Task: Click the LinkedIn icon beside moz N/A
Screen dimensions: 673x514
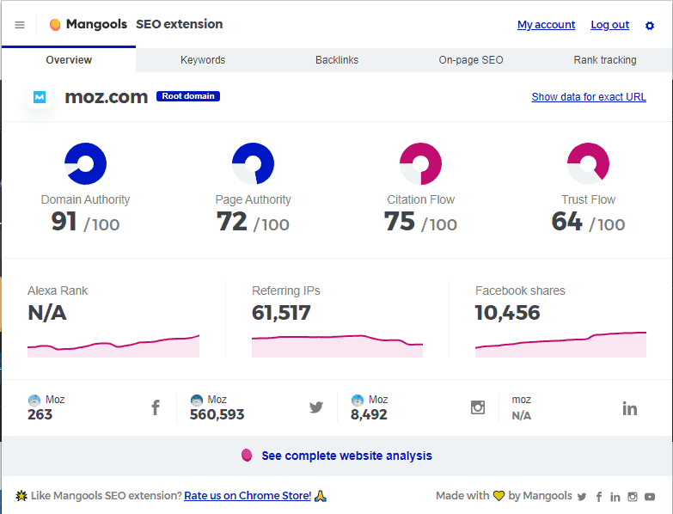Action: click(x=630, y=408)
